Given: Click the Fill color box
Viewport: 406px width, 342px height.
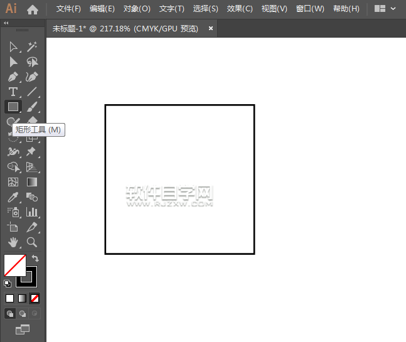Looking at the screenshot, I should (x=15, y=265).
